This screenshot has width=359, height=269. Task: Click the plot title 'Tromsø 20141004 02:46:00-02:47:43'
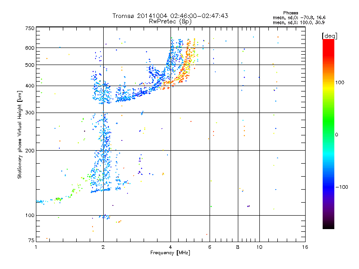(170, 16)
